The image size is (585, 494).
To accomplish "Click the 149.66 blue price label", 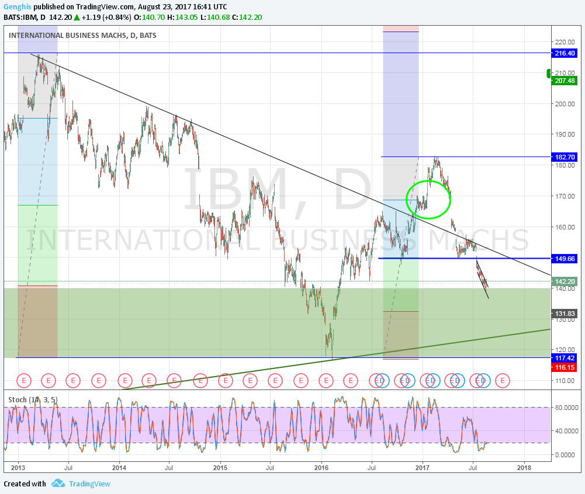I will tap(565, 259).
